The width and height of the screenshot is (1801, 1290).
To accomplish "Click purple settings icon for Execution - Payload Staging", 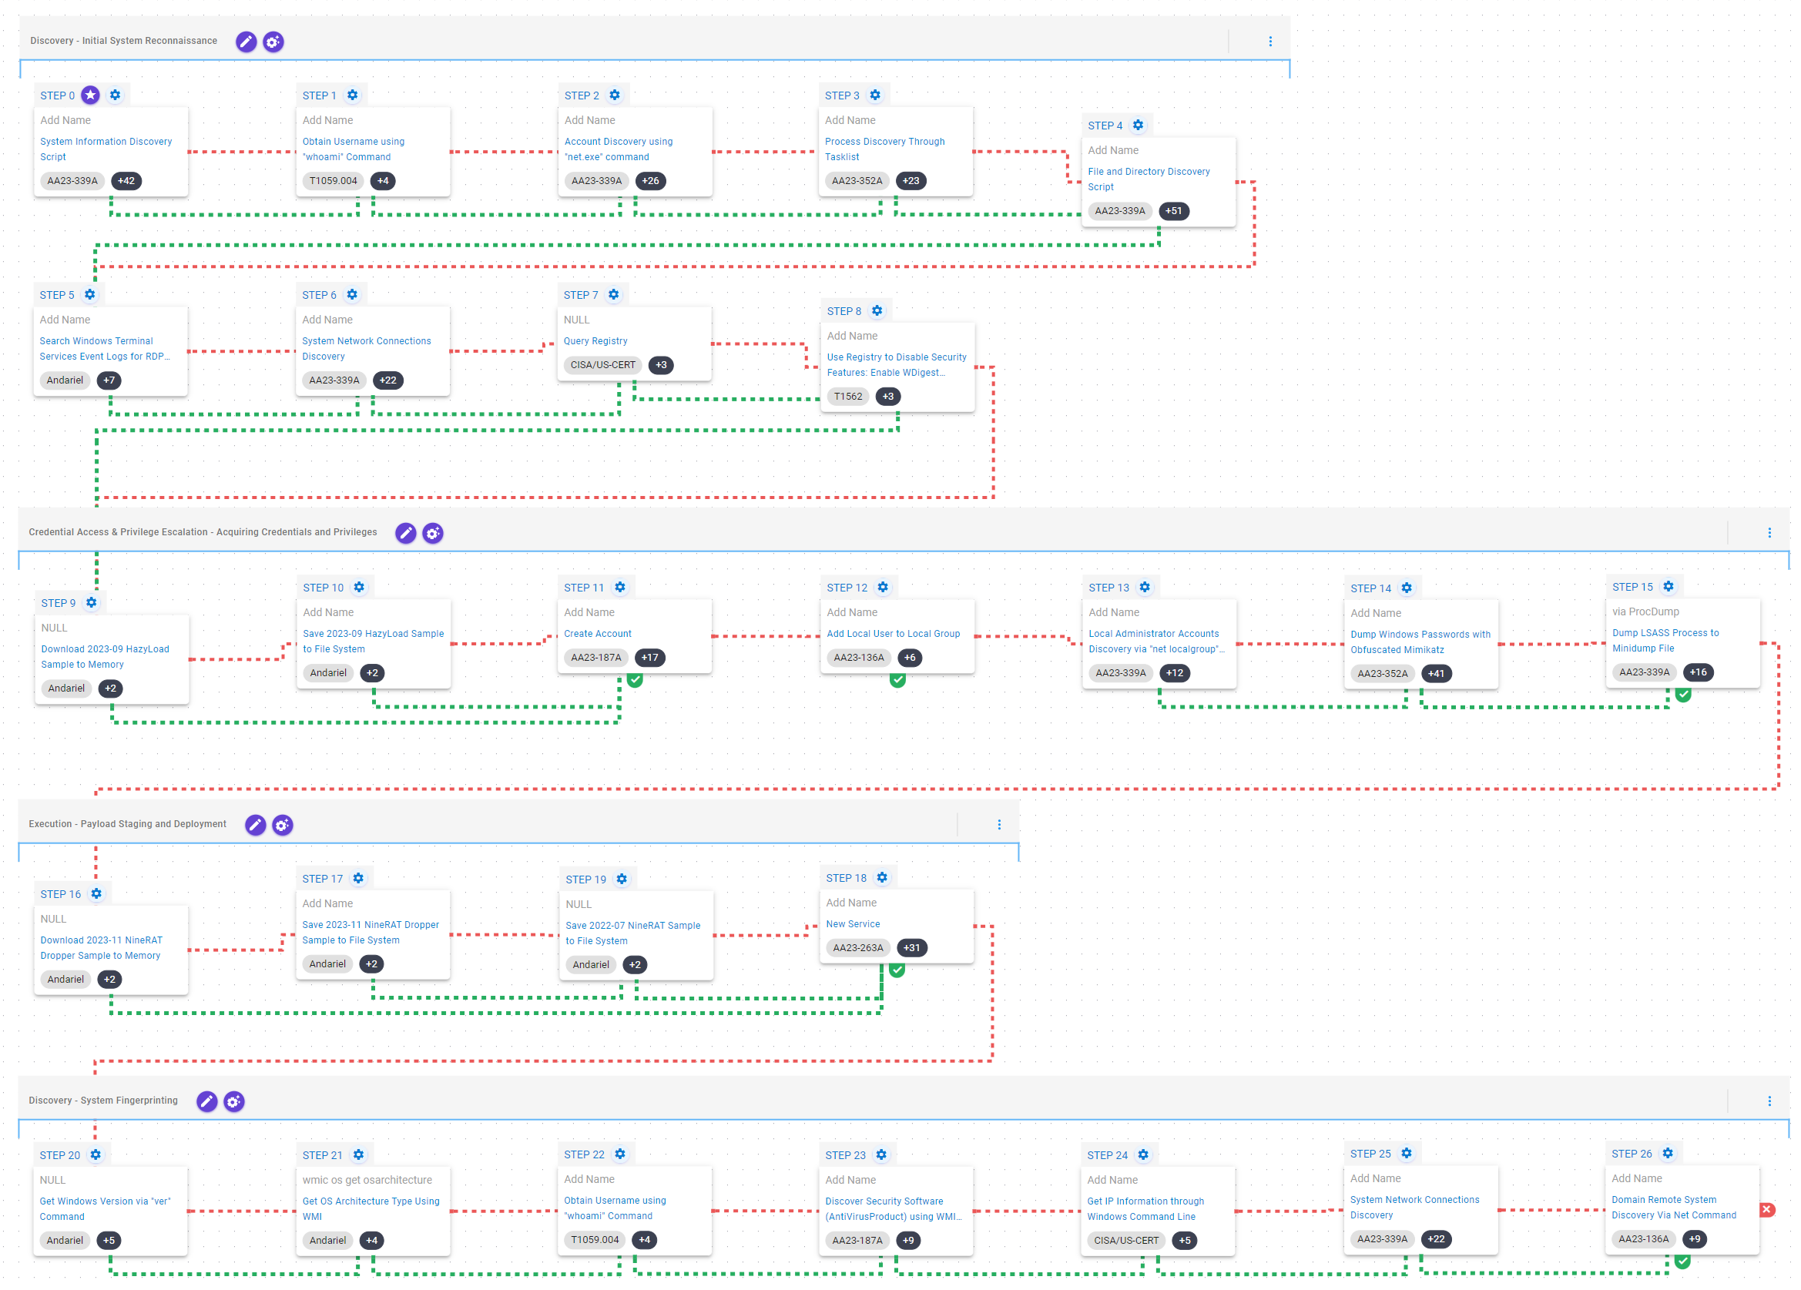I will [x=282, y=825].
